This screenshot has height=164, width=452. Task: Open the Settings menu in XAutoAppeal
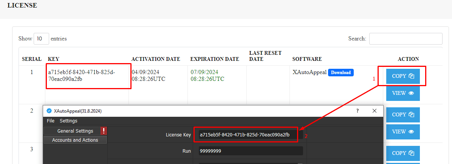(x=69, y=121)
